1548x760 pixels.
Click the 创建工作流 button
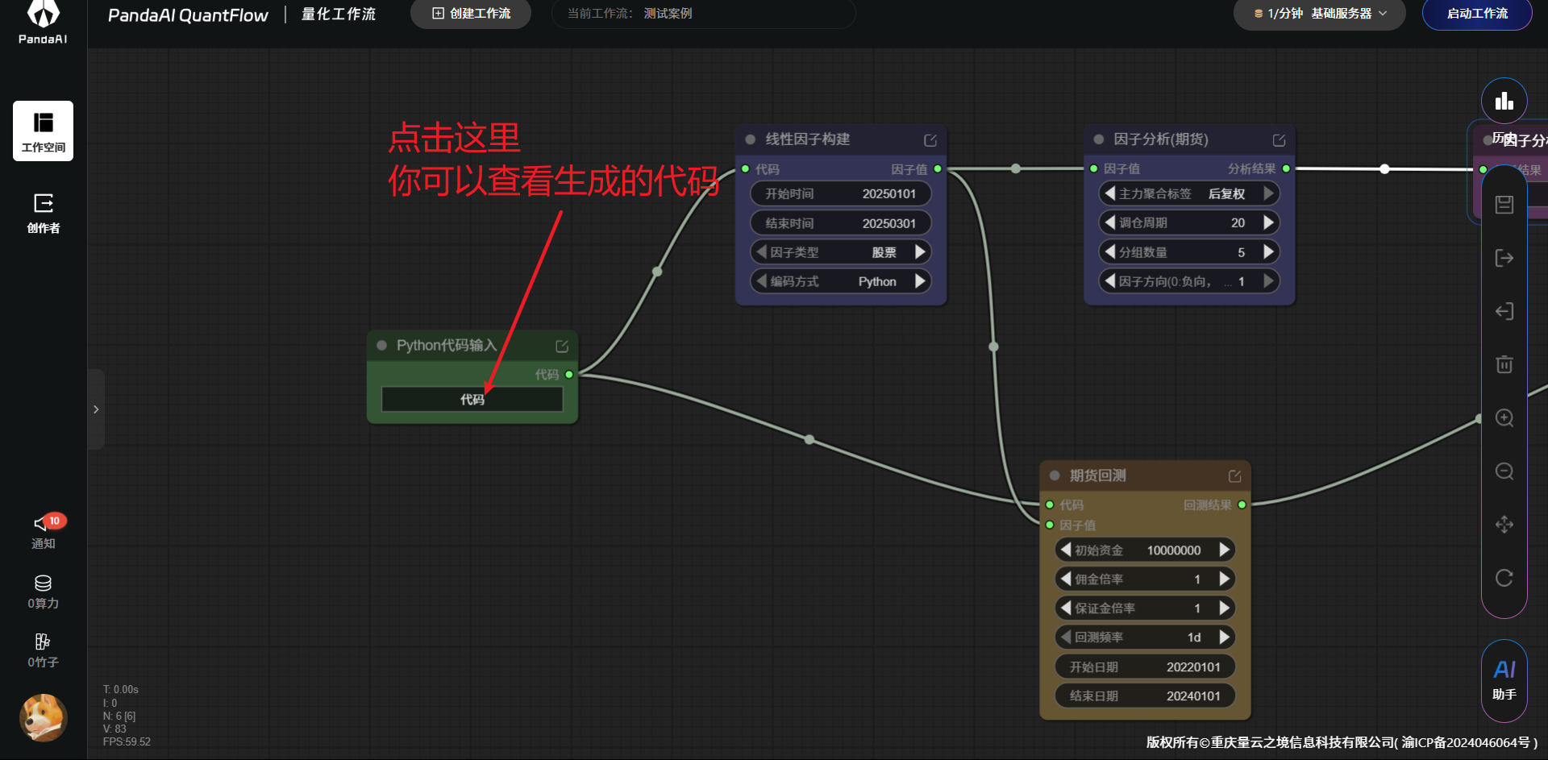[x=471, y=14]
